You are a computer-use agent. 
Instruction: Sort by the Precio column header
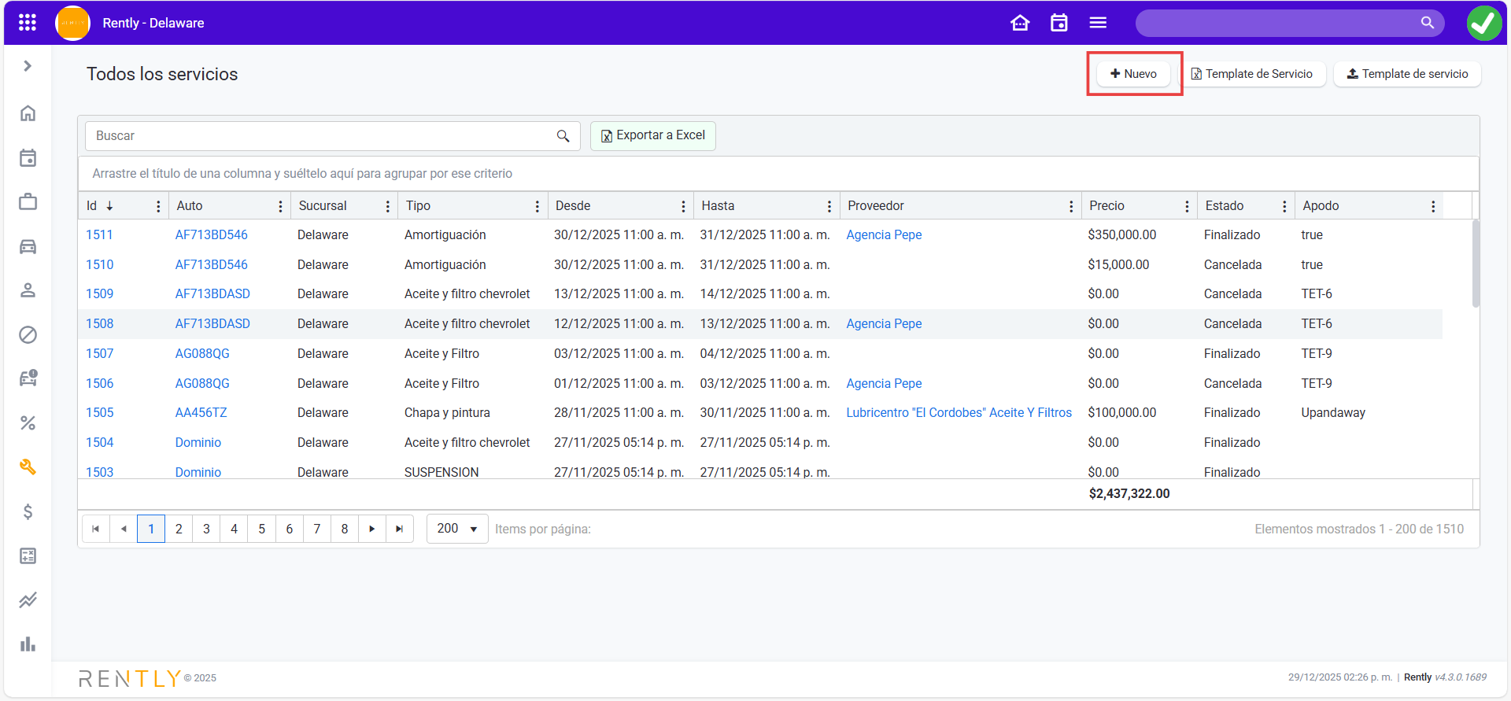(1106, 206)
